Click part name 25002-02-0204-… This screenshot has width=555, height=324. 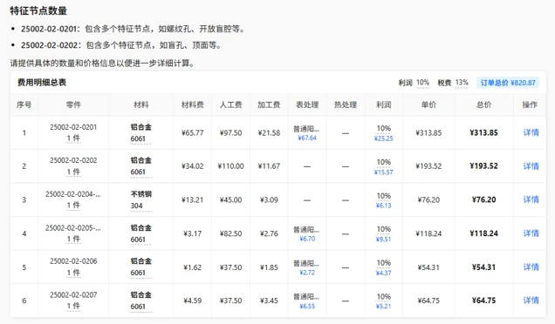[x=73, y=194]
